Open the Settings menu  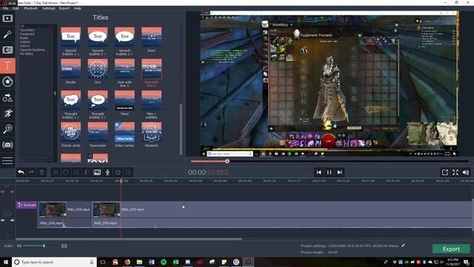coord(49,8)
